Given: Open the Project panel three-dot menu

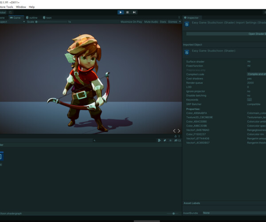Looking at the screenshot, I should [179, 136].
